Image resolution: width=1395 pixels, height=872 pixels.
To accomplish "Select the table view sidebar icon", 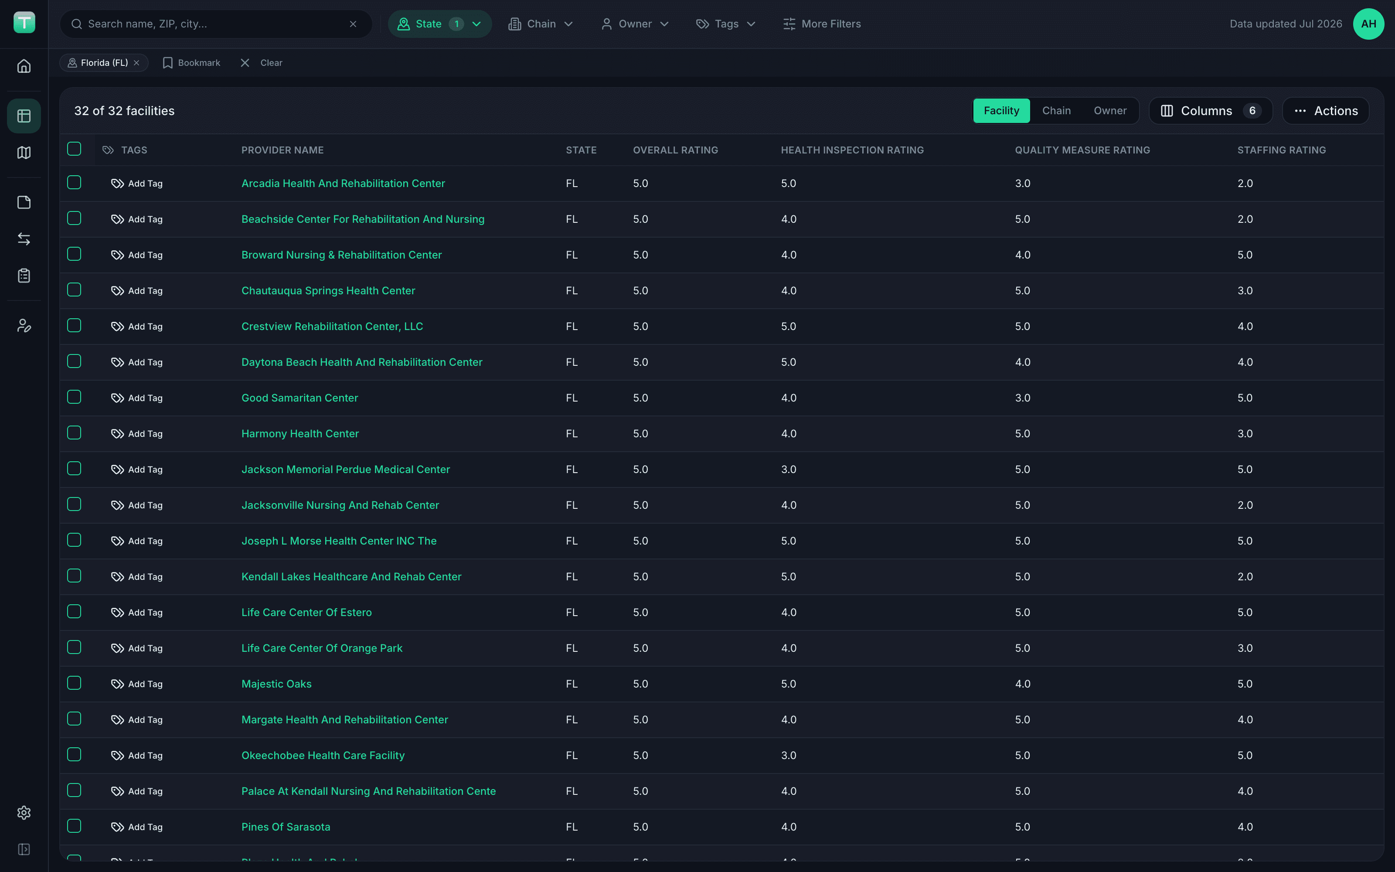I will click(x=24, y=116).
